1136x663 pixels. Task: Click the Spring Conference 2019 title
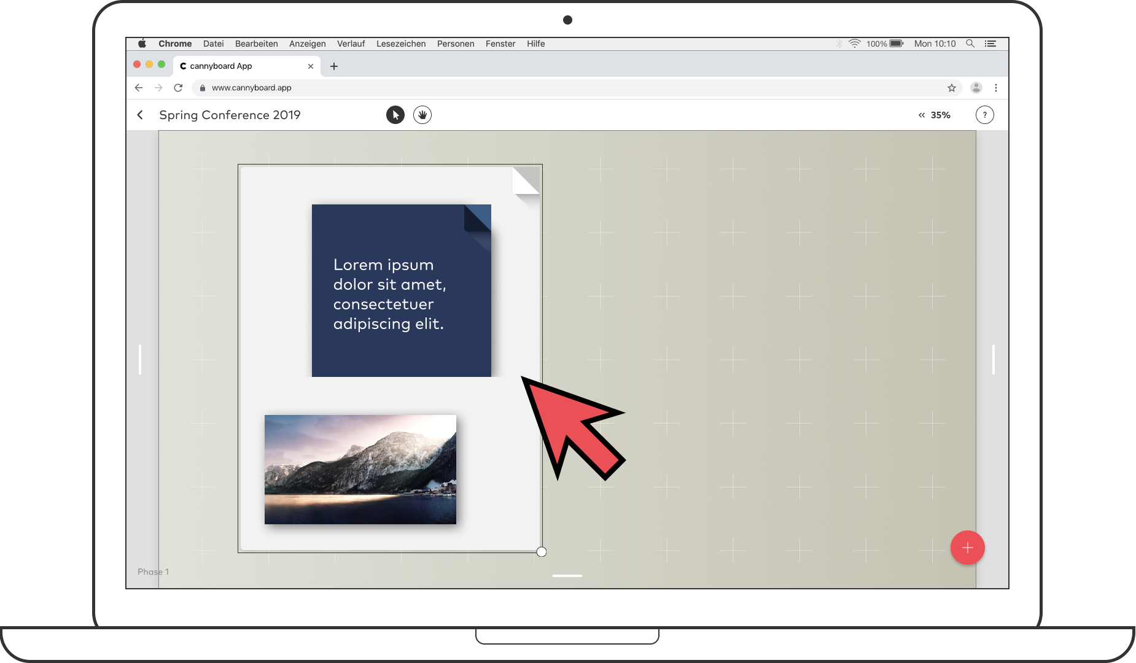[x=230, y=115]
